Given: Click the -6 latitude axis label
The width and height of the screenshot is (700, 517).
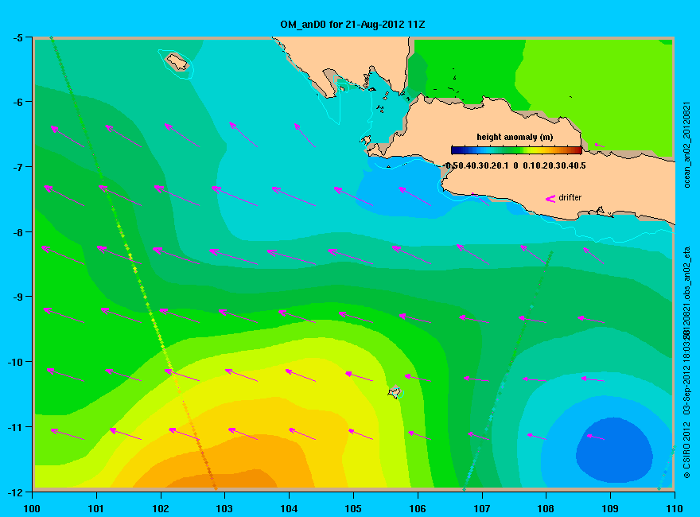Looking at the screenshot, I should point(17,102).
